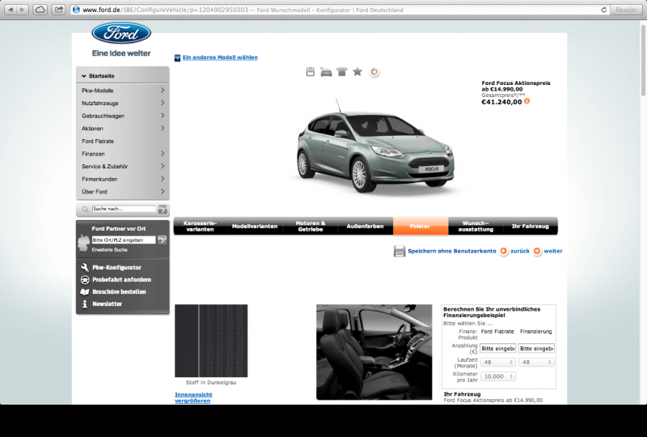Viewport: 647px width, 437px height.
Task: Click the interior seat preview image
Action: (374, 352)
